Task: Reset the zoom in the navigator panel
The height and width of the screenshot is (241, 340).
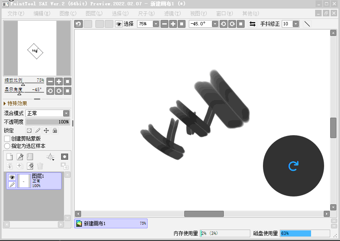Action: click(67, 82)
